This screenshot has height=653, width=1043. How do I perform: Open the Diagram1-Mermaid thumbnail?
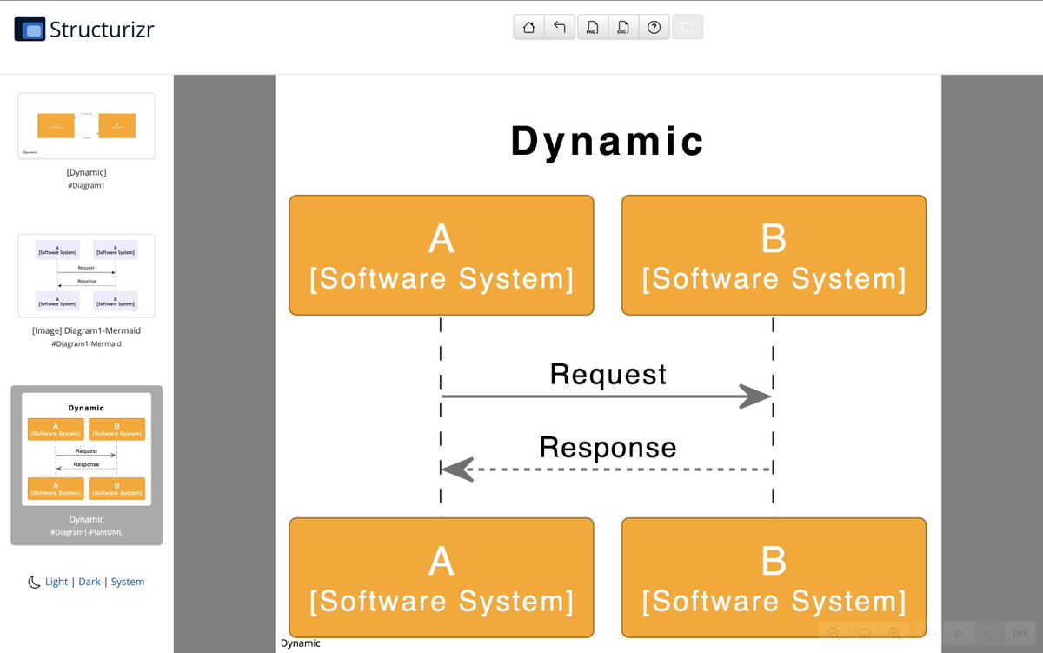[x=86, y=276]
